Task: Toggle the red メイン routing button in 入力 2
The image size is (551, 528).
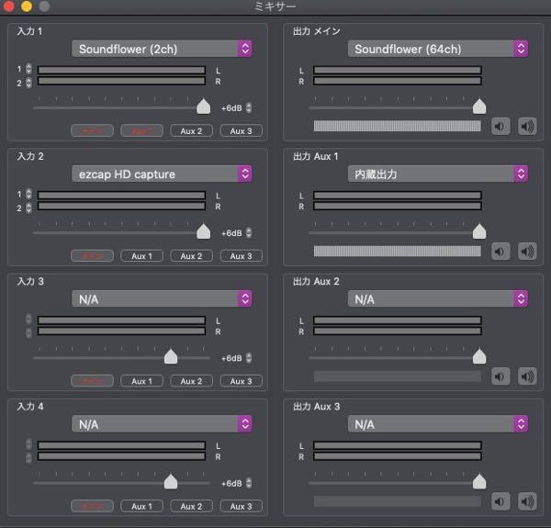Action: pos(92,256)
